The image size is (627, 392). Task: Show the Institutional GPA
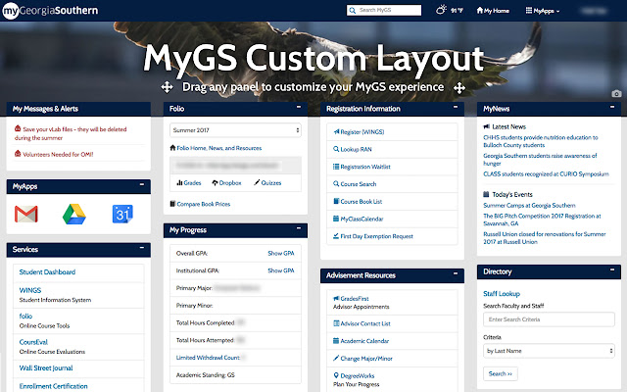coord(281,270)
